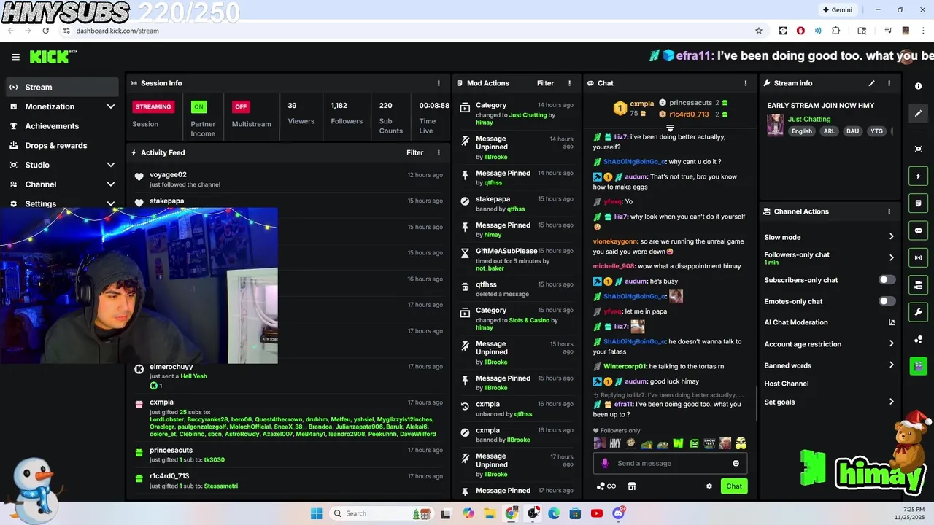Image resolution: width=934 pixels, height=525 pixels.
Task: Open the shop storefront icon below chat
Action: (632, 486)
